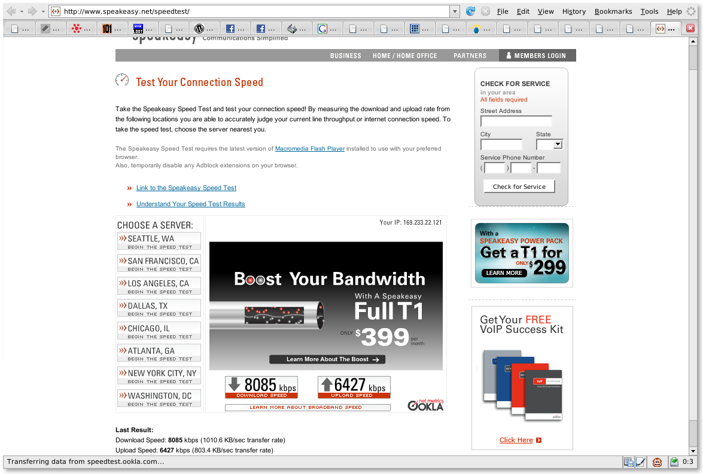The width and height of the screenshot is (703, 474).
Task: Reload the page with the blue refresh icon
Action: point(470,11)
